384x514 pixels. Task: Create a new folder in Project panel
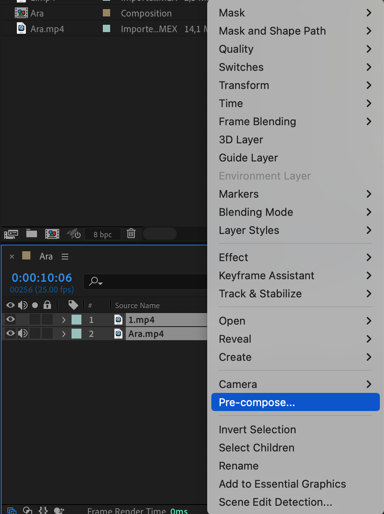(x=32, y=234)
